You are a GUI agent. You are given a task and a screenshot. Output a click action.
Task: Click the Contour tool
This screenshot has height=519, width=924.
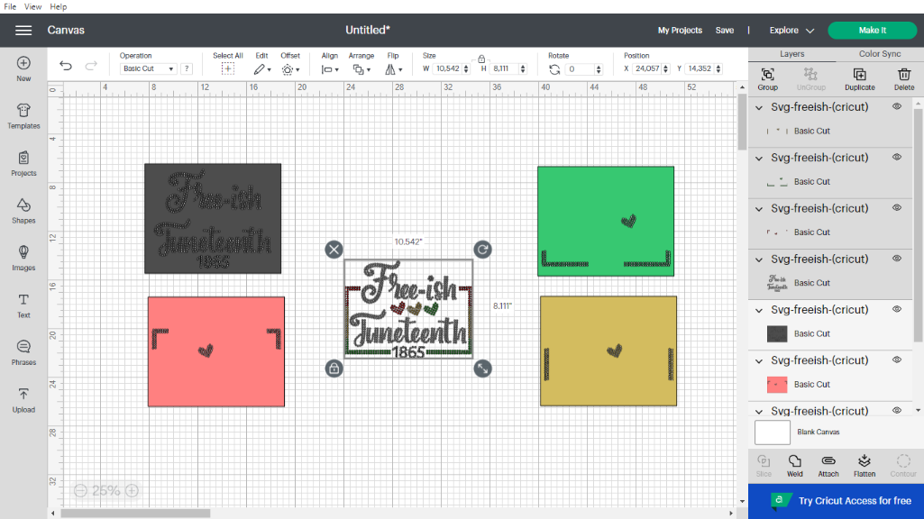(902, 466)
